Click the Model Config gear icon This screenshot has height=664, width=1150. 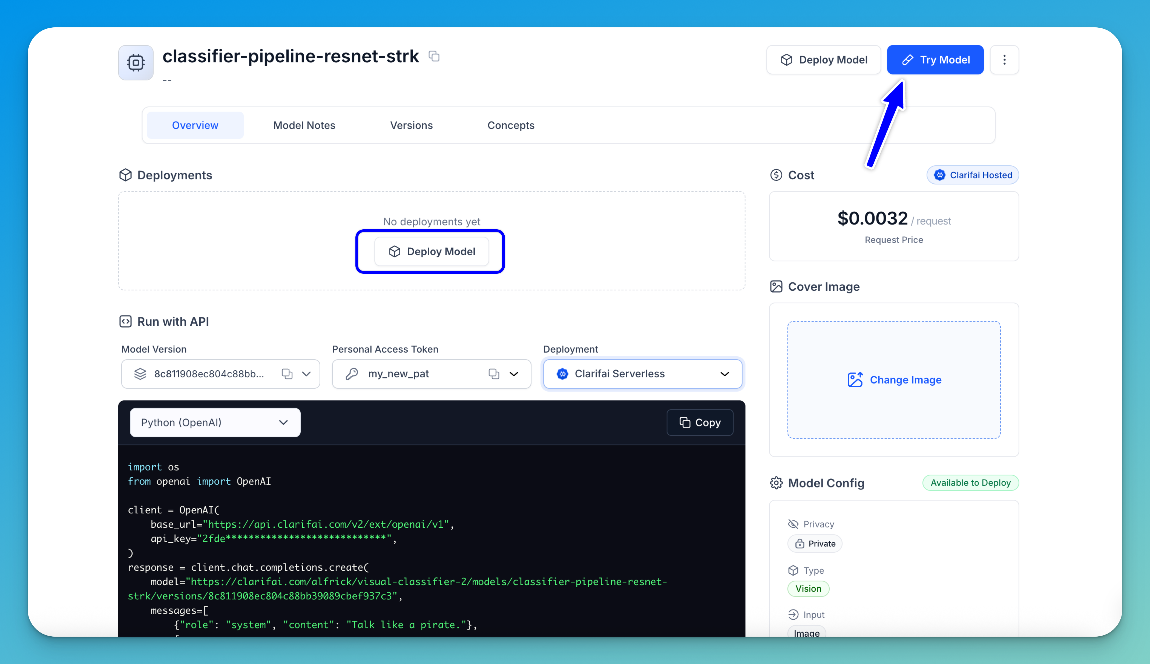776,483
